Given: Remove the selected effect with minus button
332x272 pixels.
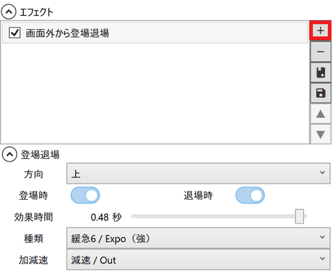Looking at the screenshot, I should pos(320,52).
